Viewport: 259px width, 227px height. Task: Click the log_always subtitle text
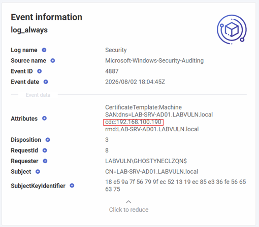29,30
